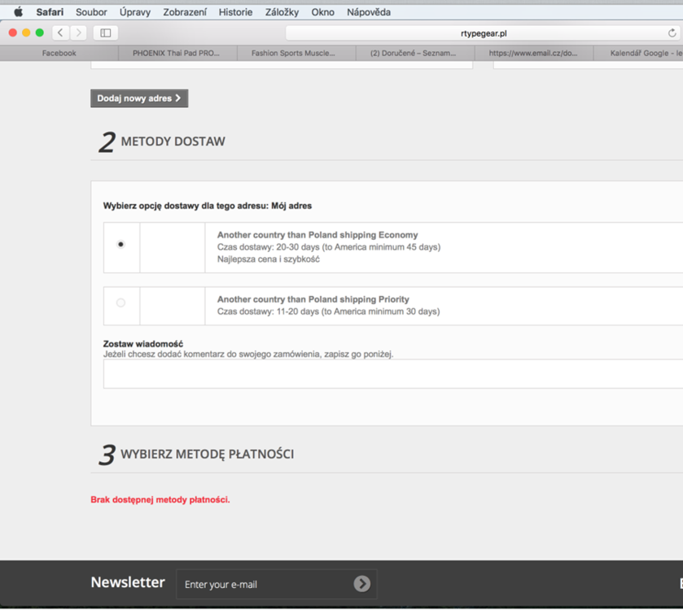The image size is (683, 610).
Task: Open the Úpravy menu
Action: (135, 12)
